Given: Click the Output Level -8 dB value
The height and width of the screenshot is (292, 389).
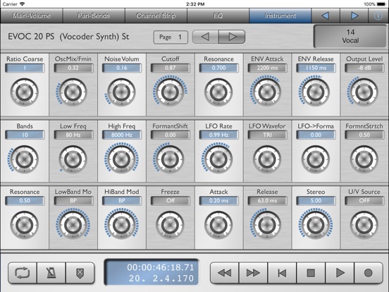Looking at the screenshot, I should click(364, 68).
